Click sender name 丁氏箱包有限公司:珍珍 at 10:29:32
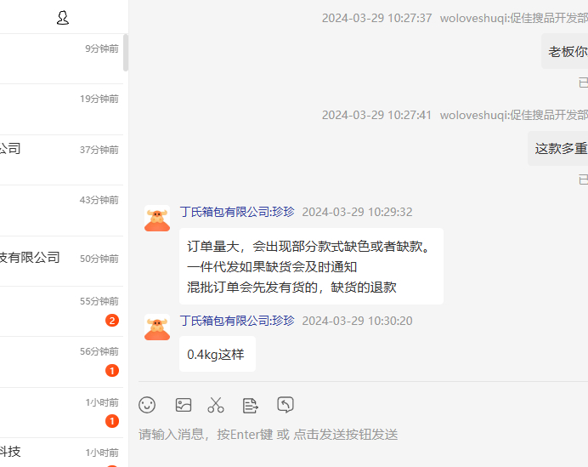Viewport: 588px width, 467px height. (237, 212)
